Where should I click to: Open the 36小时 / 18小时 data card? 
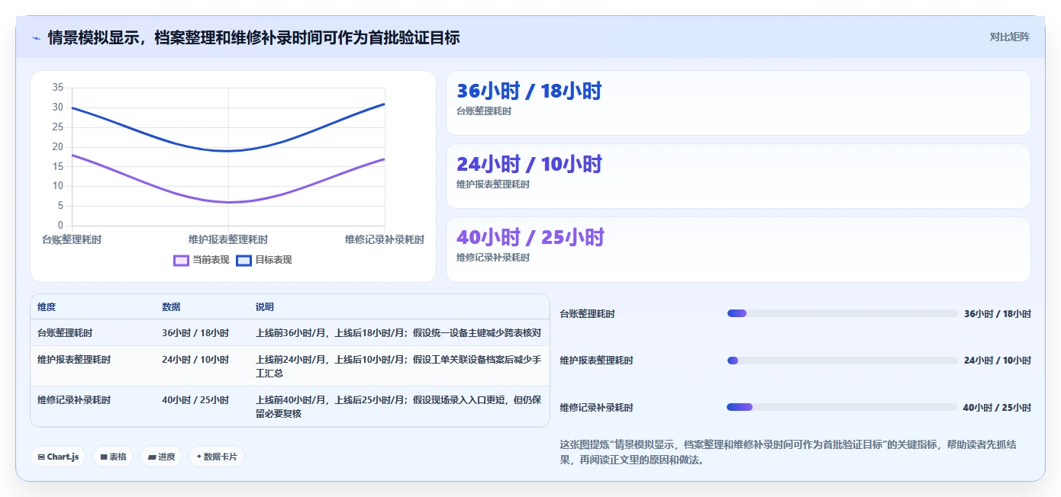click(738, 103)
